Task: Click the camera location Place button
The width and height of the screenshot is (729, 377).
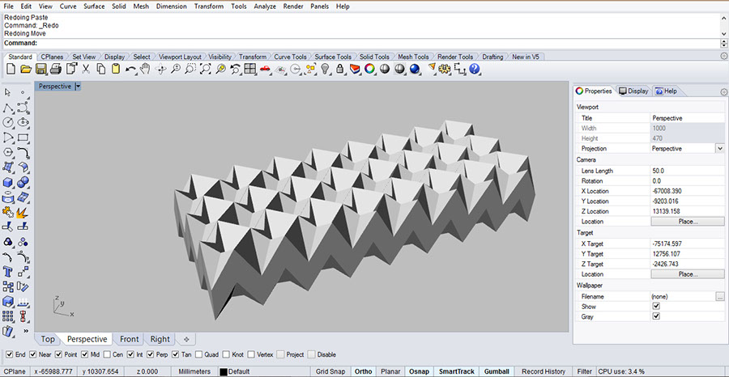Action: (688, 221)
